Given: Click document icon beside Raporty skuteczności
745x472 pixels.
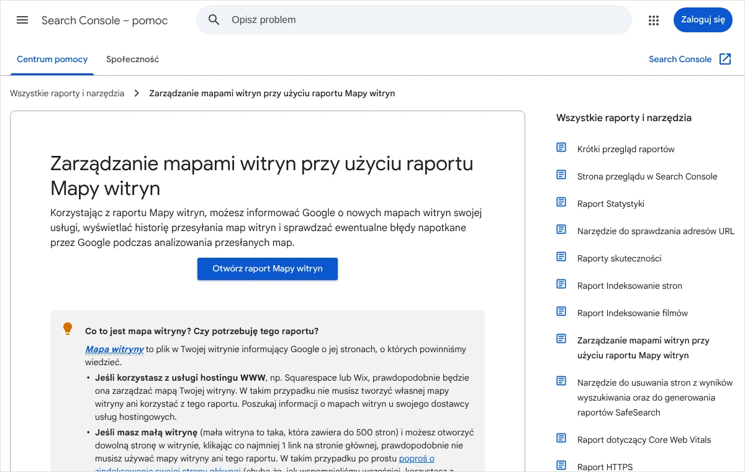Looking at the screenshot, I should pyautogui.click(x=561, y=256).
